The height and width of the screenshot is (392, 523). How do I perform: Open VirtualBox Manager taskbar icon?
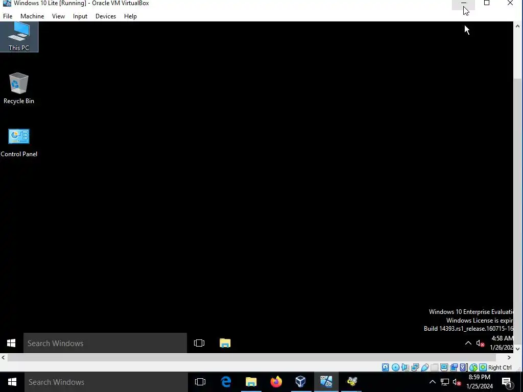(x=301, y=382)
